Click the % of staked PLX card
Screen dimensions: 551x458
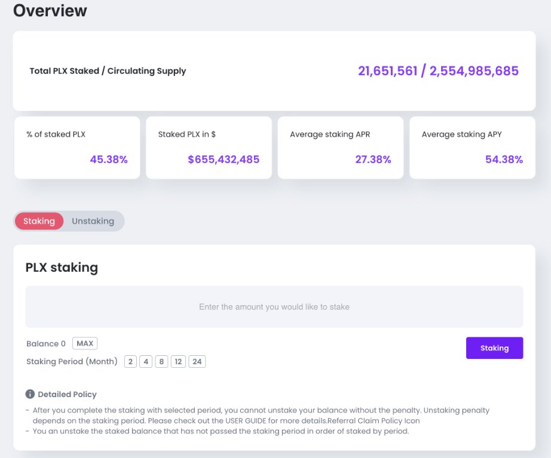76,147
